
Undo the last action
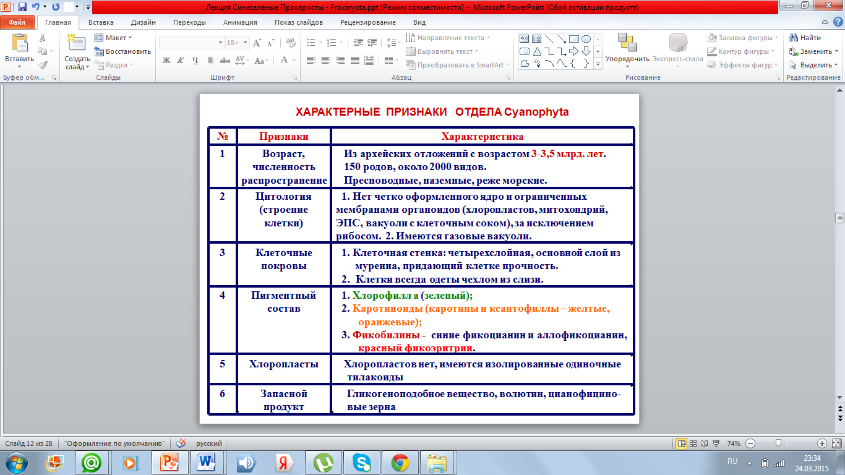tap(35, 7)
